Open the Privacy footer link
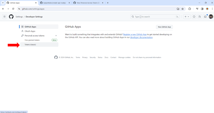Screen dimensions: 214x113 click(x=85, y=57)
